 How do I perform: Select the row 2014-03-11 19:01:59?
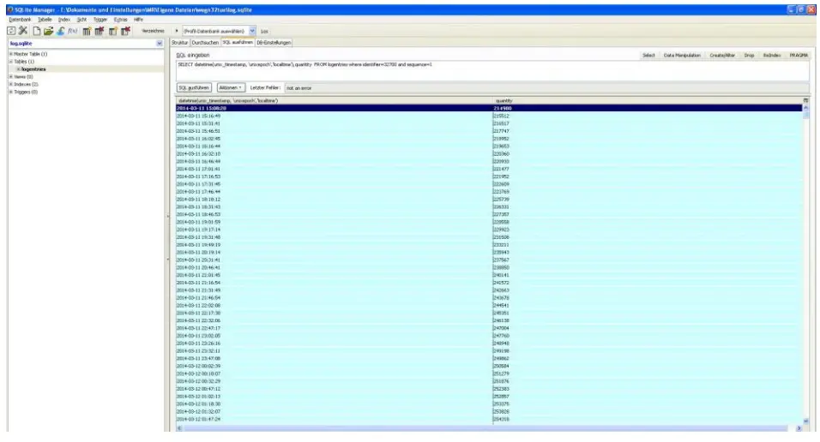[x=489, y=222]
